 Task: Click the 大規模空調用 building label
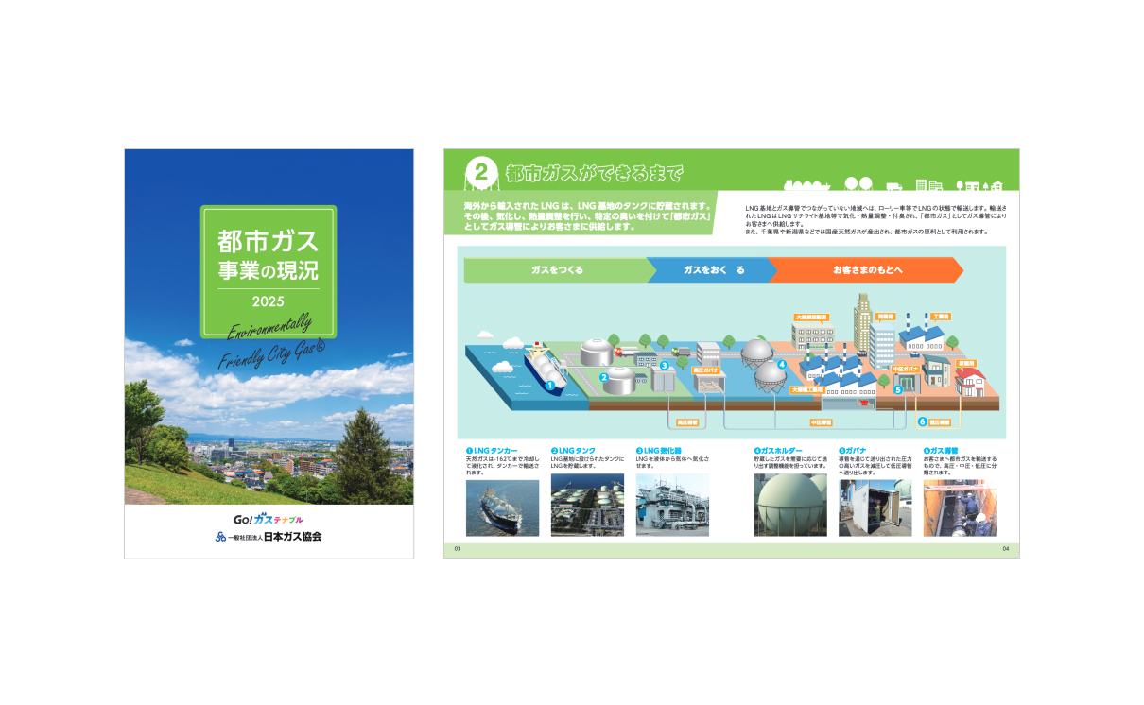pos(811,318)
